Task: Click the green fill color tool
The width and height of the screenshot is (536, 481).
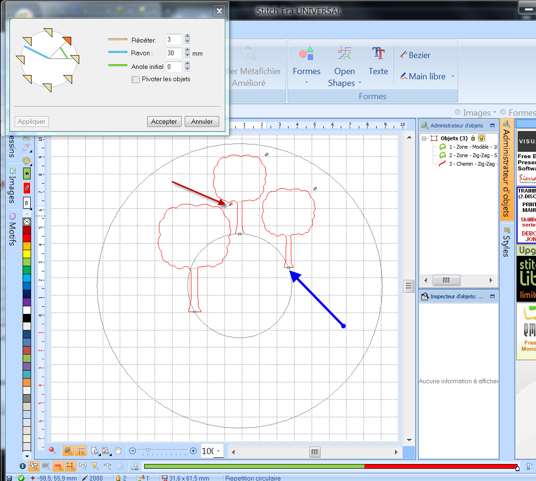Action: coord(27,174)
